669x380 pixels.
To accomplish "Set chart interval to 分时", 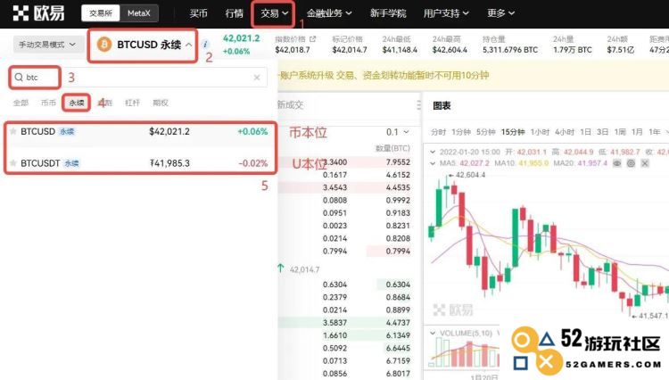I will 438,132.
